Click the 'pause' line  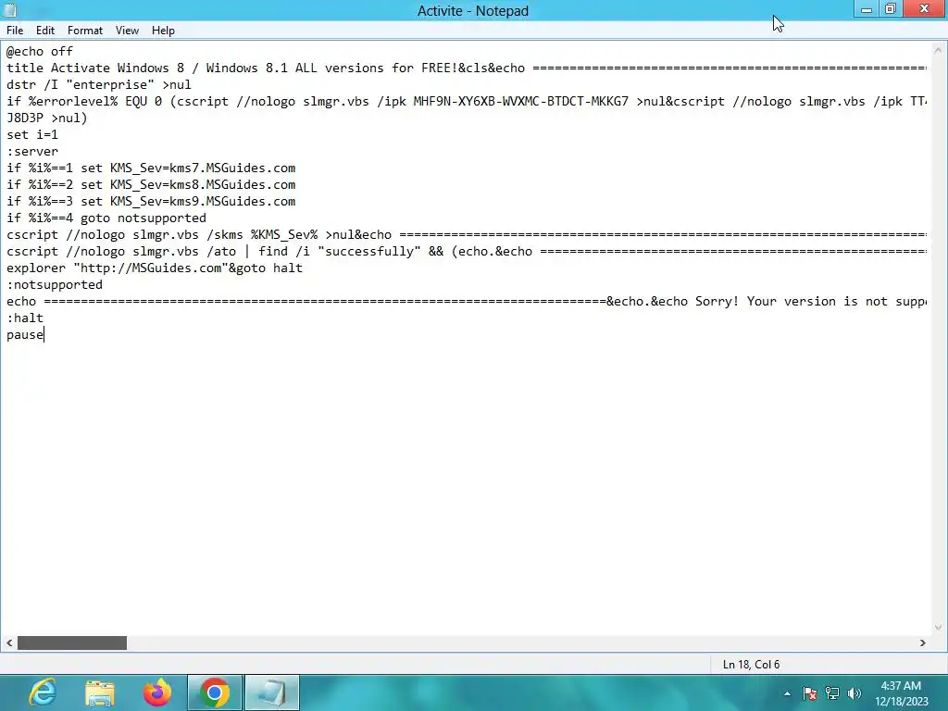(25, 335)
